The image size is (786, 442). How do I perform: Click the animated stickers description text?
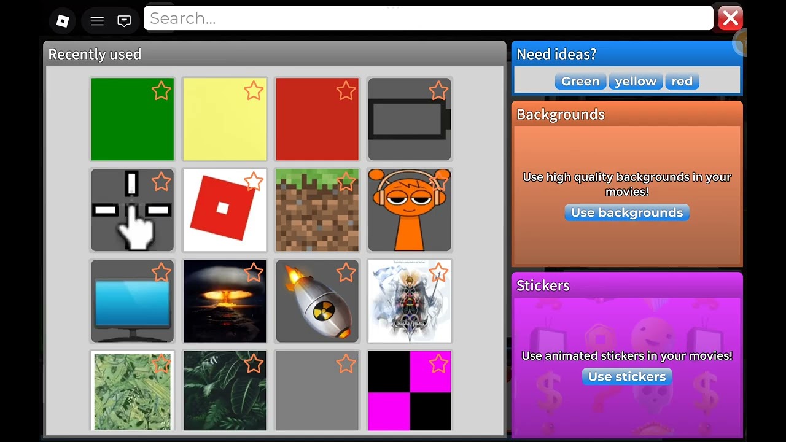click(627, 355)
